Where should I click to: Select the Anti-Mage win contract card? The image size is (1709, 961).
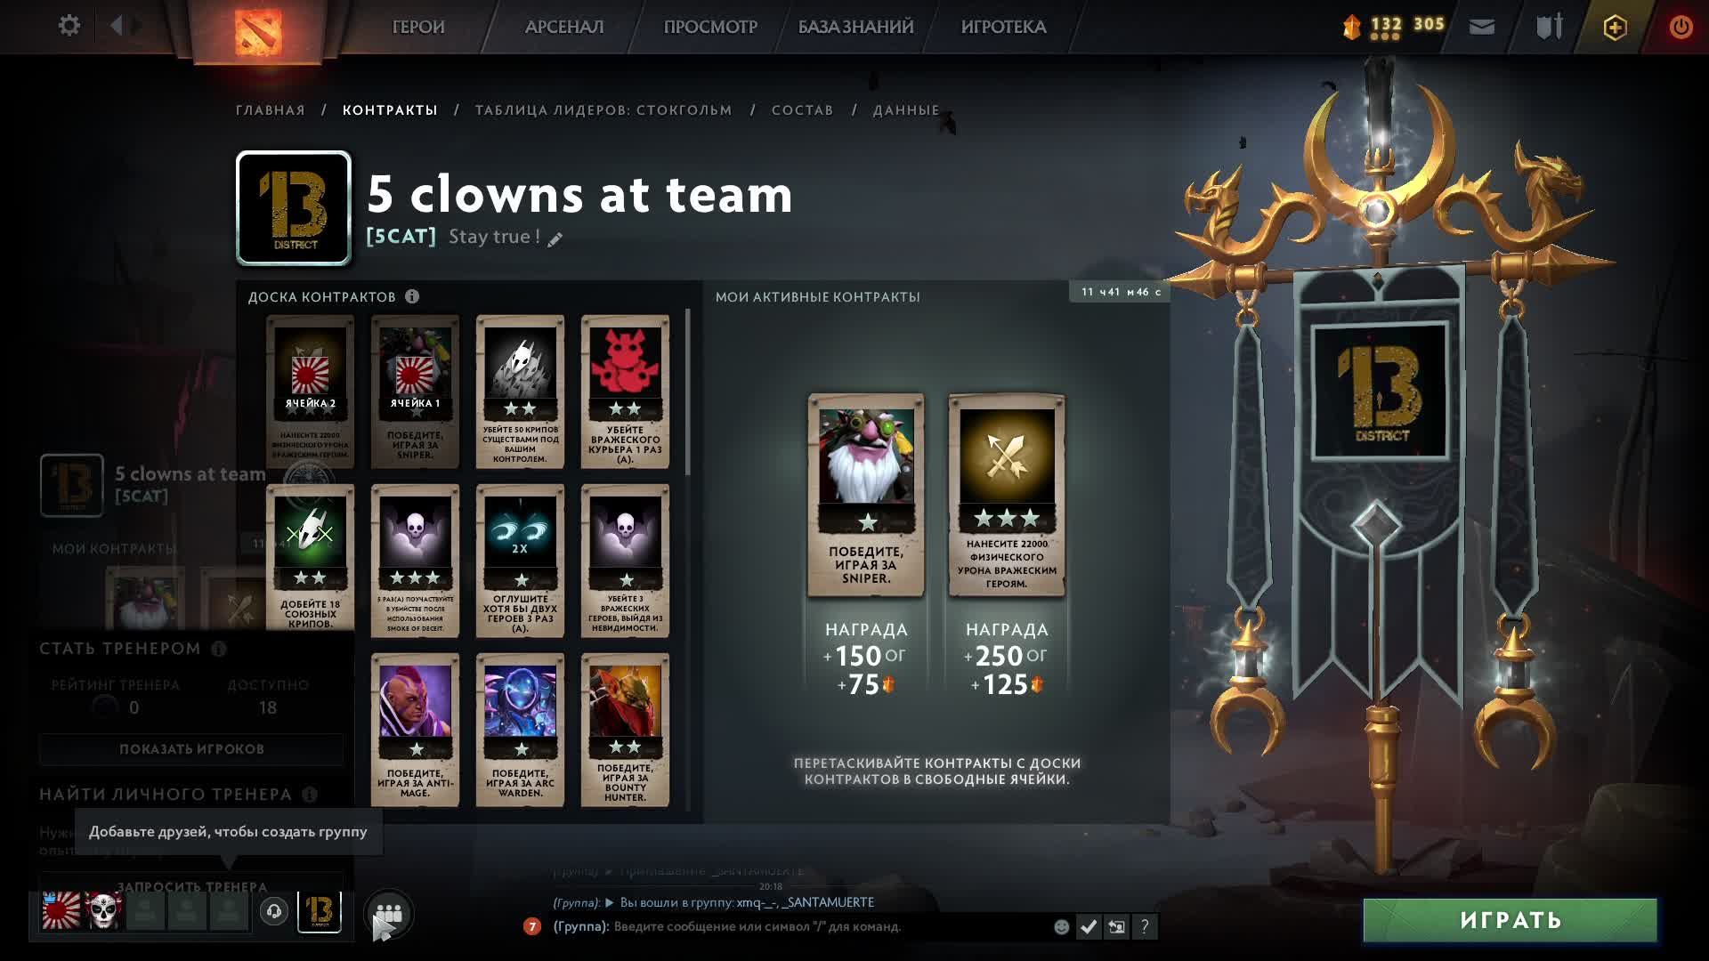(415, 730)
